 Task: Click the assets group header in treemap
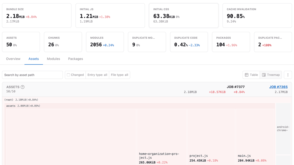[140, 106]
